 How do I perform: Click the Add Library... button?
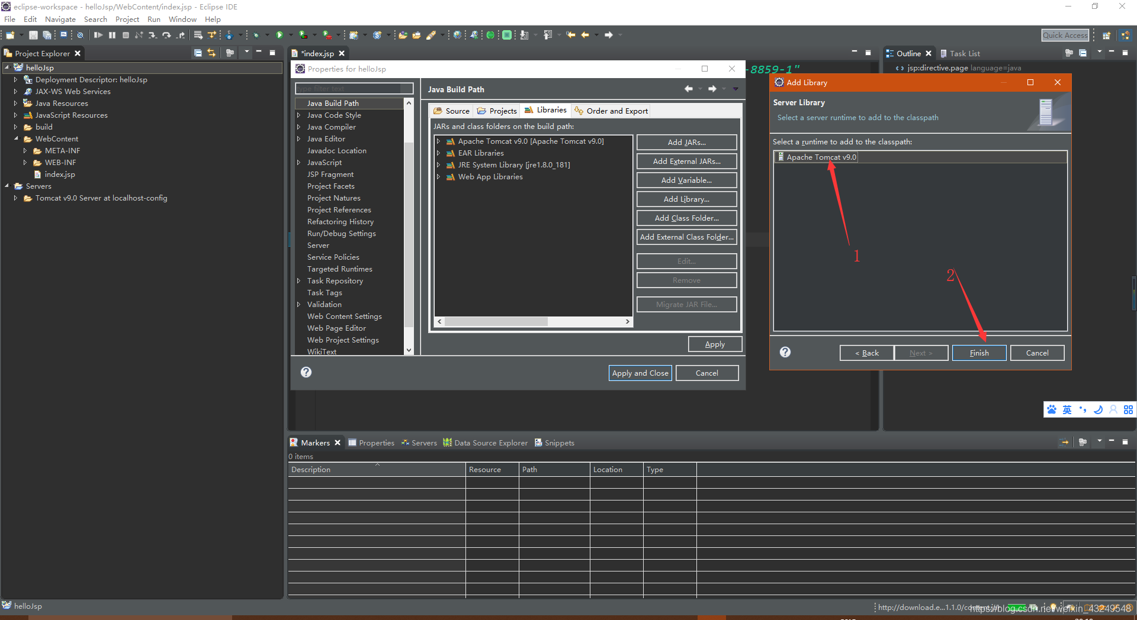click(x=686, y=199)
